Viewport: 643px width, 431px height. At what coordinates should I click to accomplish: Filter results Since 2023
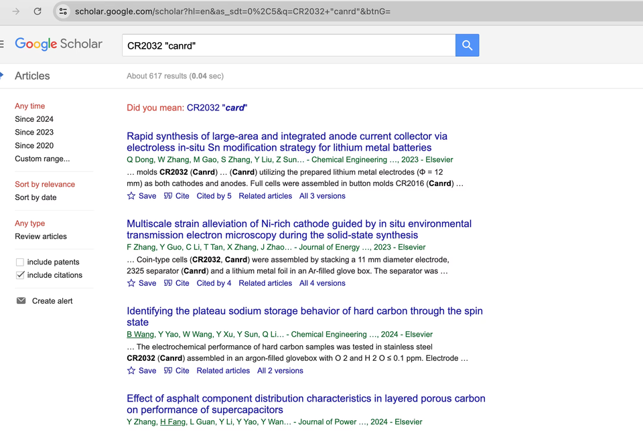[x=34, y=132]
